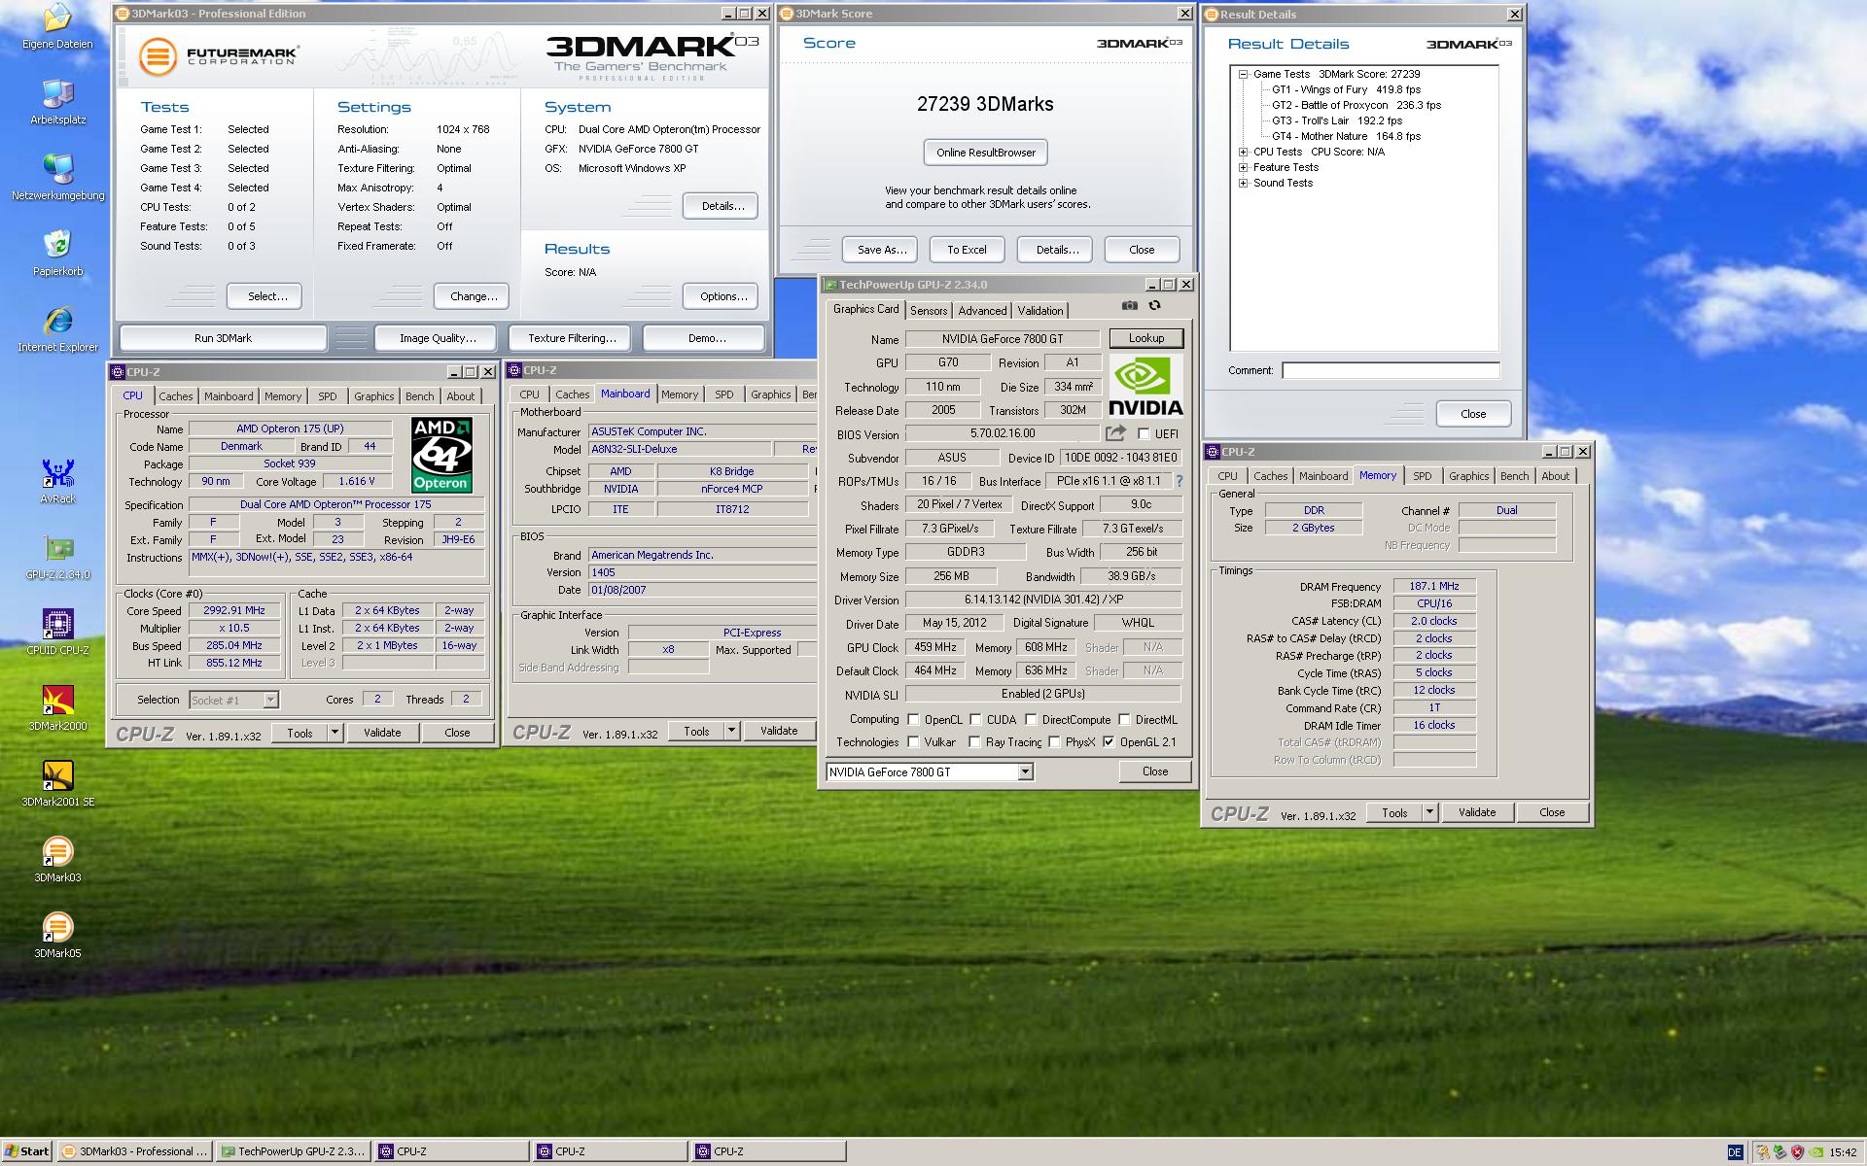Select the 3DMark05 desktop icon
The height and width of the screenshot is (1166, 1867).
(x=57, y=936)
